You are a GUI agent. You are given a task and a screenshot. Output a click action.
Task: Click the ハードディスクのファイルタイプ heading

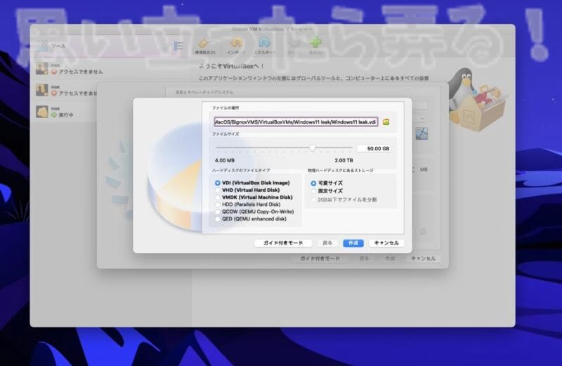[240, 171]
